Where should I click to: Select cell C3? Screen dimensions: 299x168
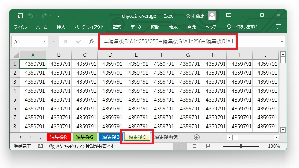[x=84, y=82]
